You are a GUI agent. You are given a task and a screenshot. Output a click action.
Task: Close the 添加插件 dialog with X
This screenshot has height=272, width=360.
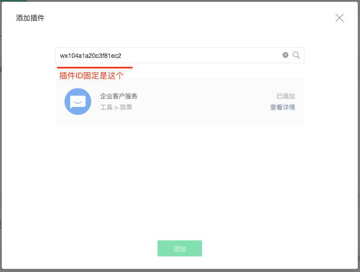pyautogui.click(x=340, y=18)
